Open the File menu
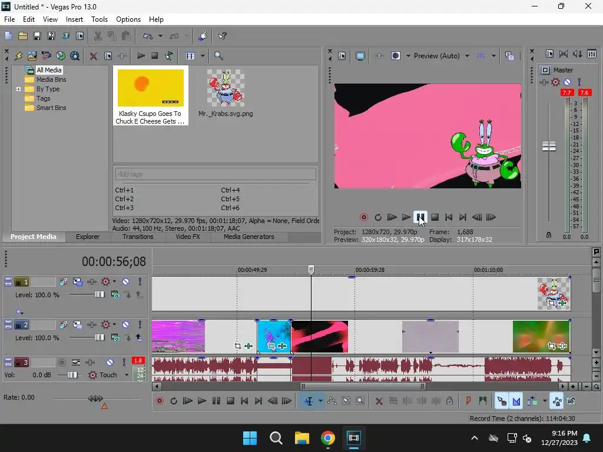The width and height of the screenshot is (603, 452). 9,19
